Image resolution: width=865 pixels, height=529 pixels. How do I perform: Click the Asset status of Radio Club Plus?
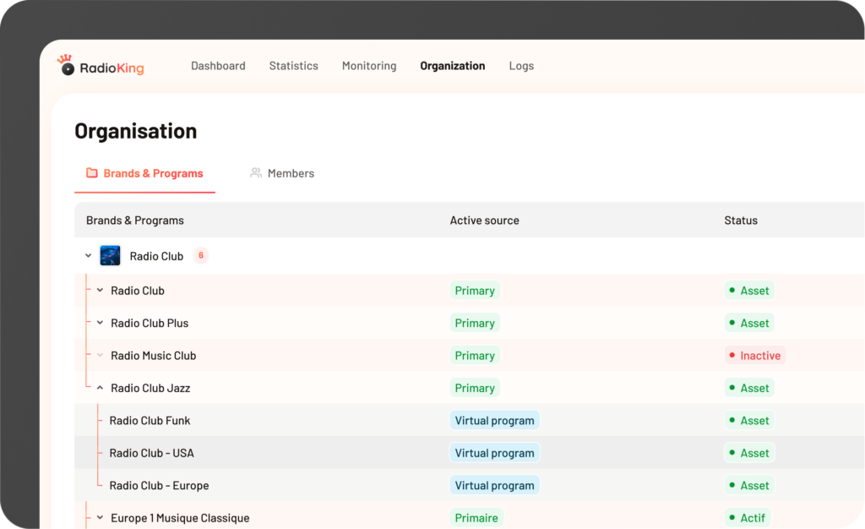(x=749, y=323)
